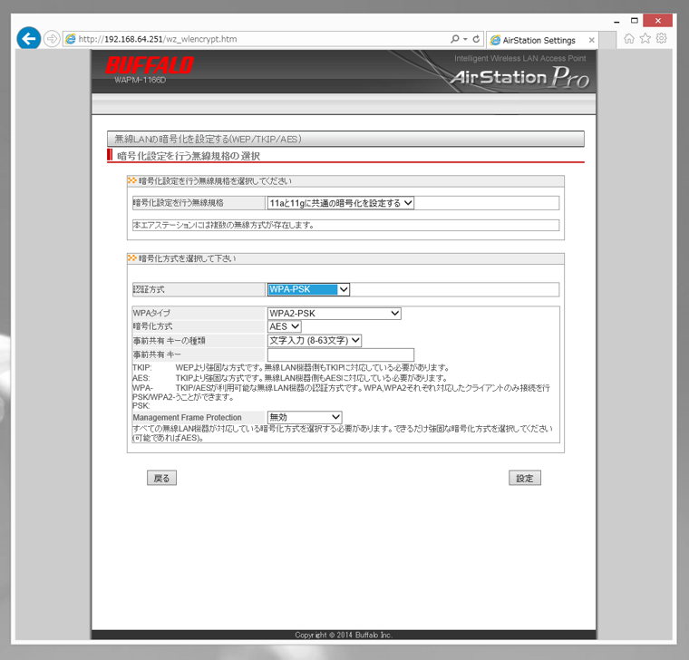
Task: Open favorites star icon
Action: point(645,39)
